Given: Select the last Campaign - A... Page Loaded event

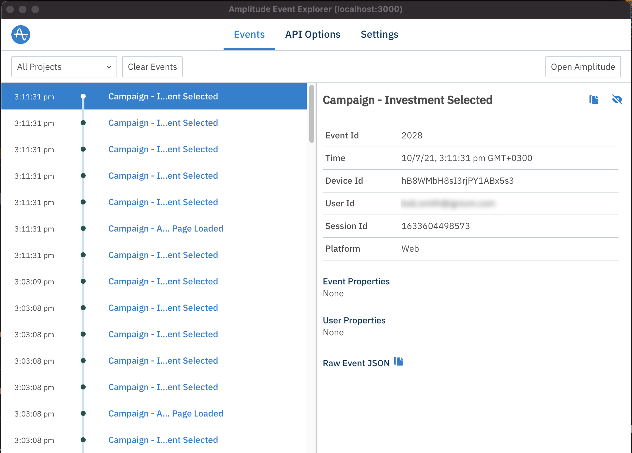Looking at the screenshot, I should (x=166, y=413).
